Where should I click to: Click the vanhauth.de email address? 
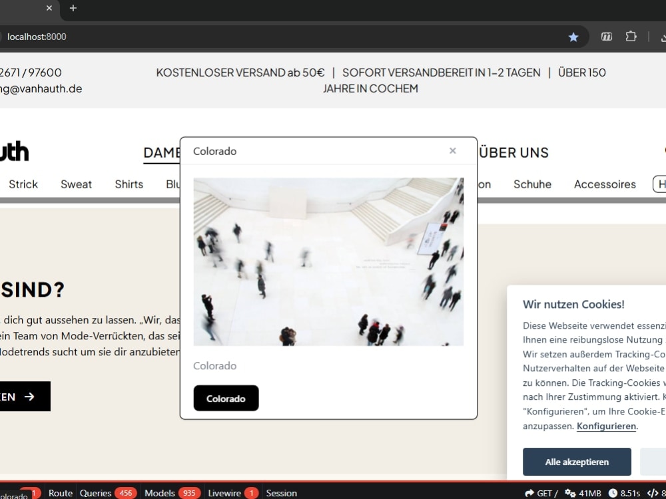click(x=41, y=88)
